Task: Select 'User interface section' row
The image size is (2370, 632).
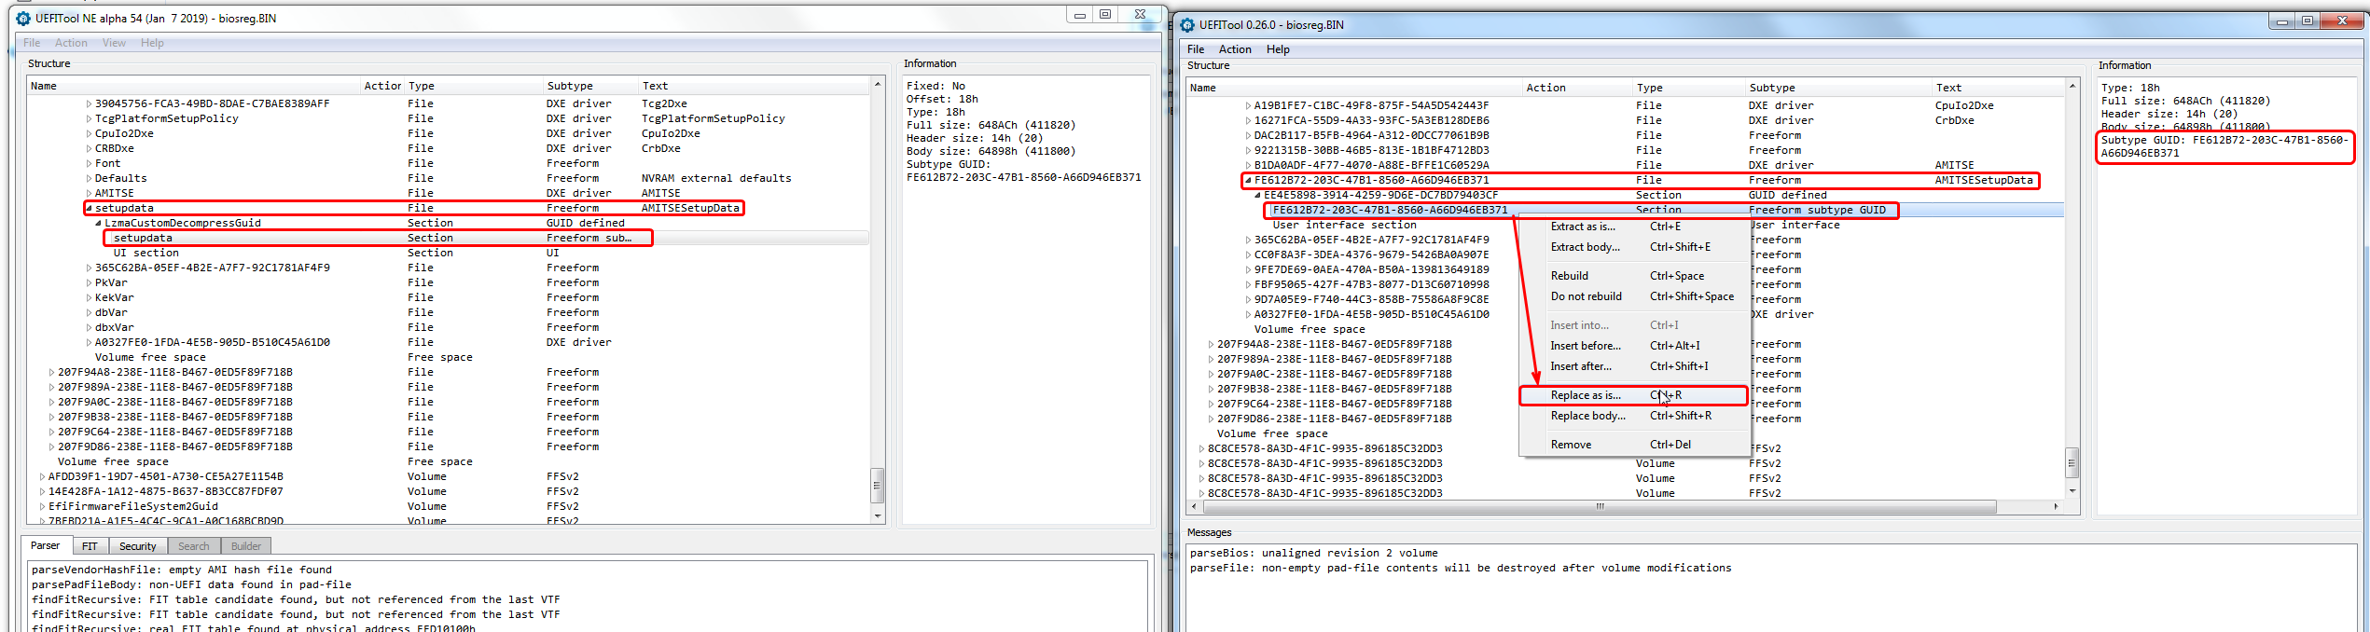Action: [1344, 226]
